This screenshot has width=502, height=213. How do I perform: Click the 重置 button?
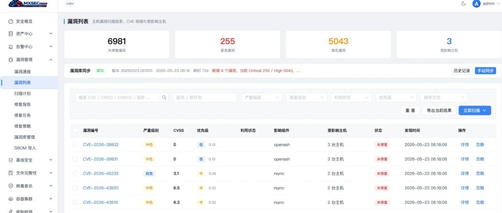pyautogui.click(x=410, y=111)
